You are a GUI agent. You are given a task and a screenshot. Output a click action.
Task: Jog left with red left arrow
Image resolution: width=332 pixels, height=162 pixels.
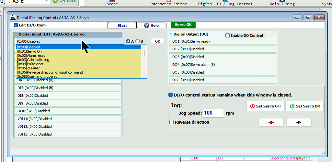click(x=271, y=122)
